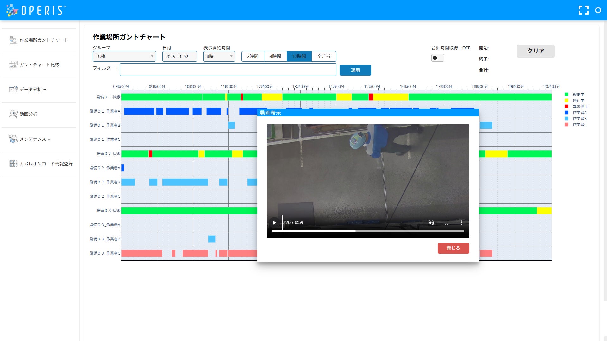Click the 設備０１_作業者B bar near 11時

pyautogui.click(x=231, y=125)
